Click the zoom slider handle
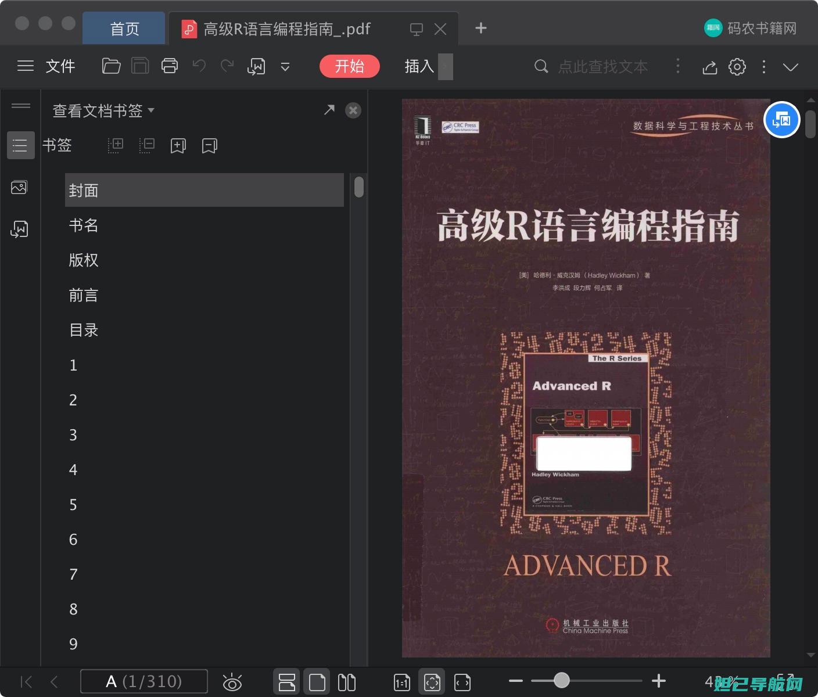The width and height of the screenshot is (818, 697). pos(561,680)
